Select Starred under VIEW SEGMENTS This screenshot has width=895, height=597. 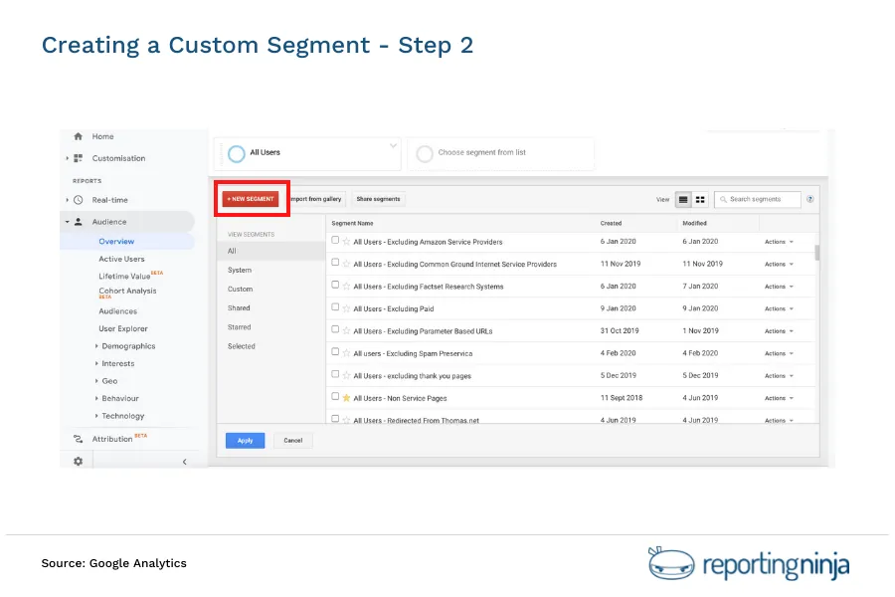click(x=241, y=327)
